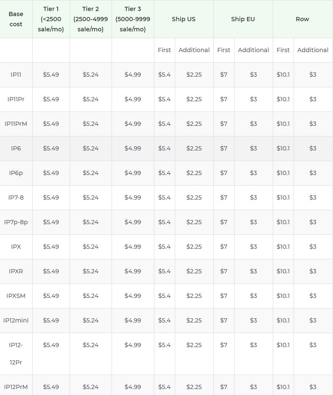This screenshot has width=333, height=395.
Task: Click the IP12PrM row label
Action: pyautogui.click(x=16, y=387)
